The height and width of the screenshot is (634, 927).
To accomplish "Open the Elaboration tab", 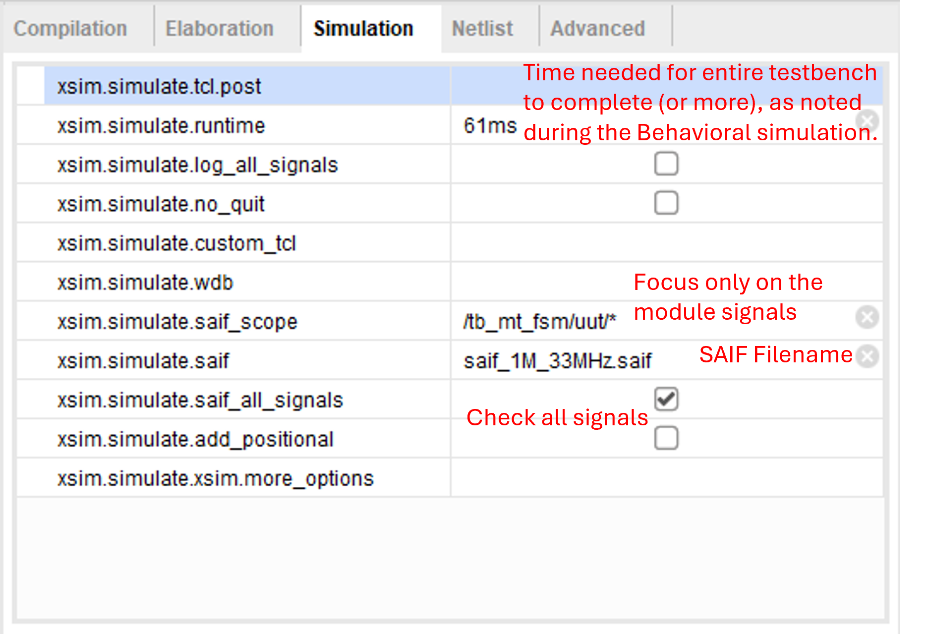I will [220, 29].
